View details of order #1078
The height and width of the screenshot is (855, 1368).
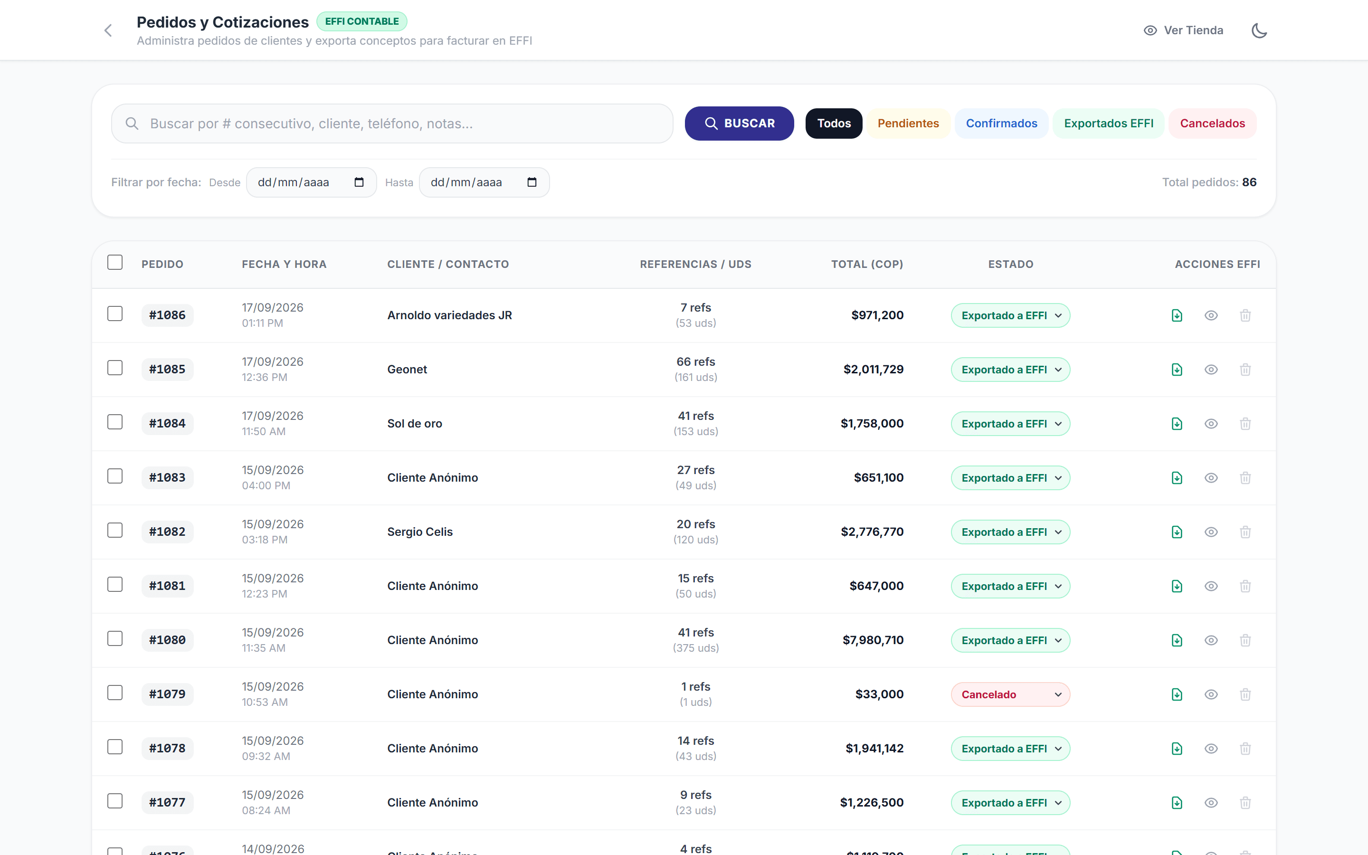(x=1211, y=749)
